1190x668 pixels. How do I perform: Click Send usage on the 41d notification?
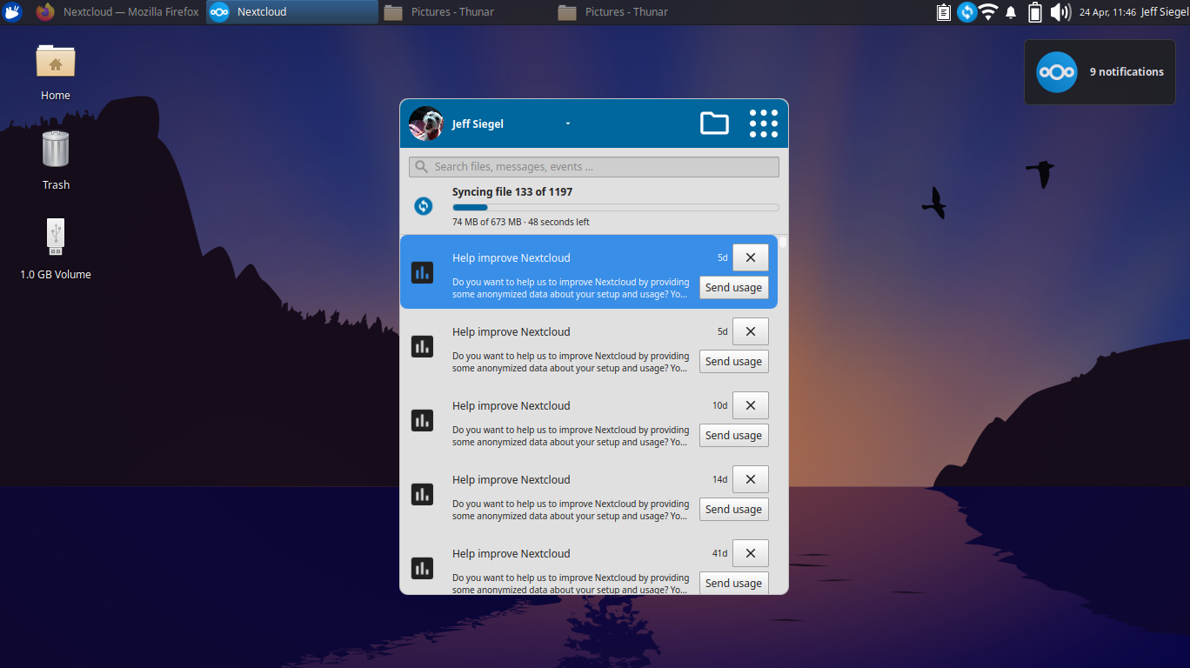(734, 584)
